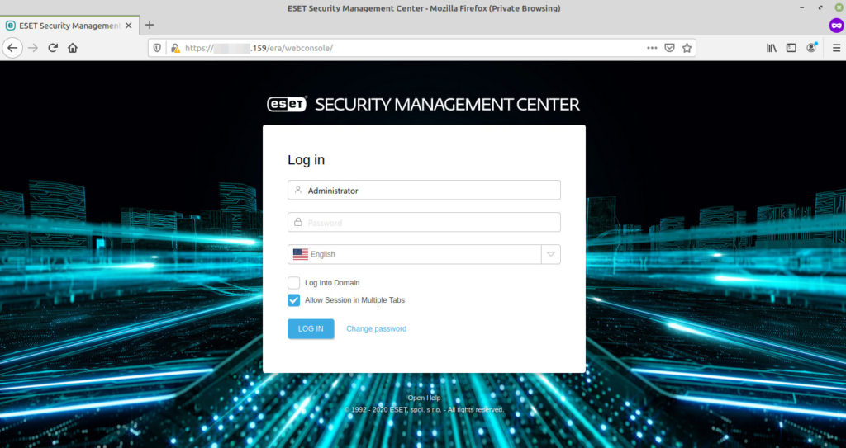Save page to Pocket
The image size is (846, 448).
[669, 48]
